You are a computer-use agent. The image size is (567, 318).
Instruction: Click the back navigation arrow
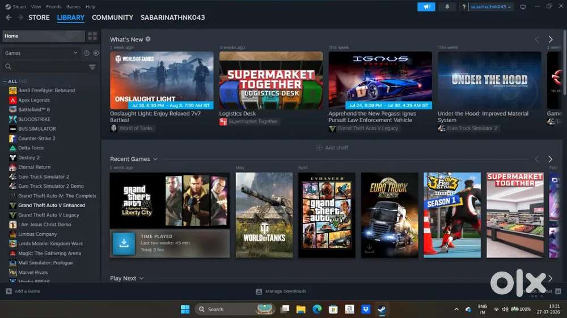pyautogui.click(x=9, y=18)
